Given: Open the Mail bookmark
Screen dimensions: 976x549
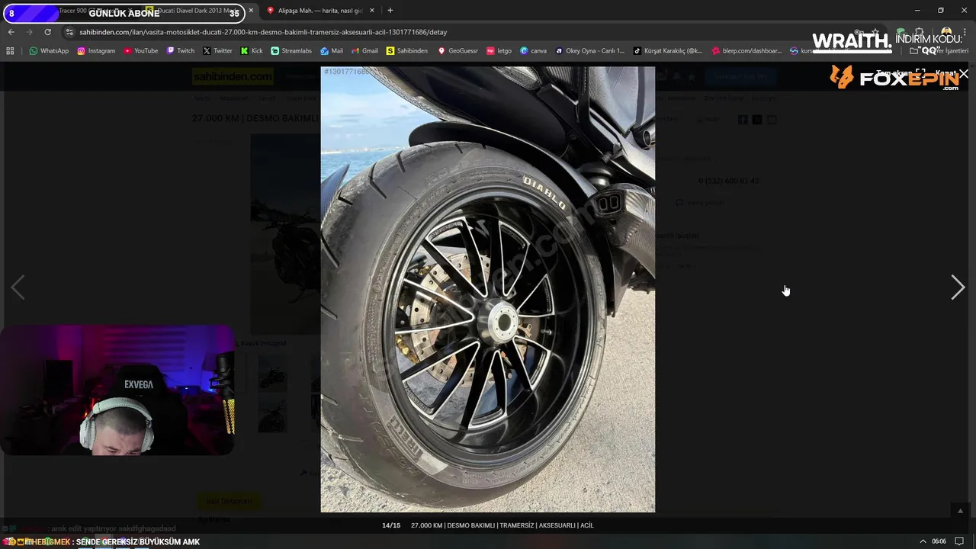Looking at the screenshot, I should click(x=332, y=50).
